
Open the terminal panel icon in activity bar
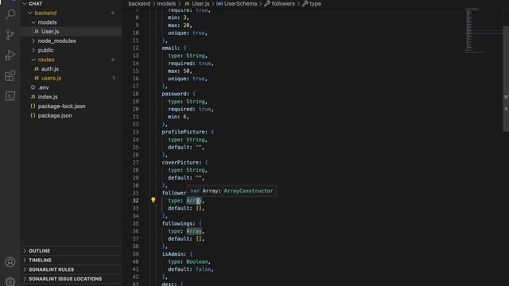(x=10, y=96)
